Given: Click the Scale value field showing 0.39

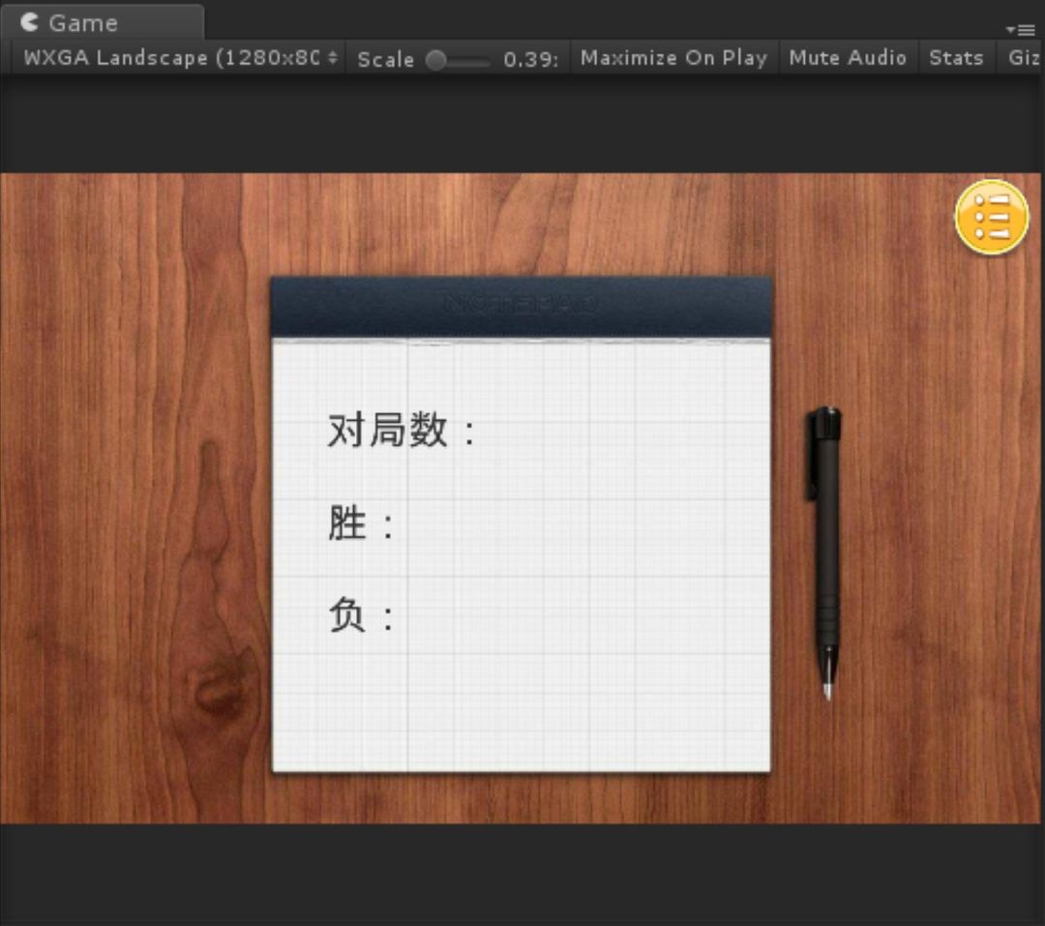Looking at the screenshot, I should (x=532, y=60).
